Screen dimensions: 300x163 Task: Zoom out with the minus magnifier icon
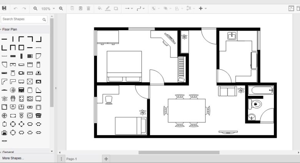tap(35, 8)
